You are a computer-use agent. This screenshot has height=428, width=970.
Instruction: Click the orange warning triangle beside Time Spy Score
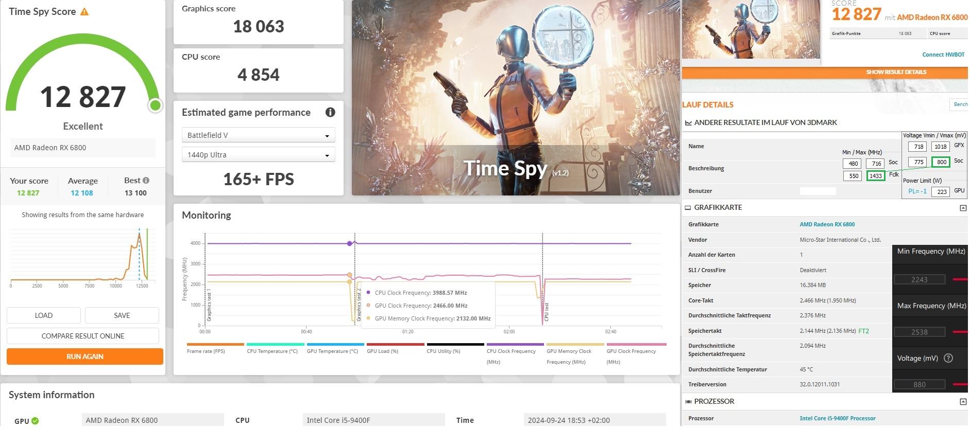pos(84,11)
